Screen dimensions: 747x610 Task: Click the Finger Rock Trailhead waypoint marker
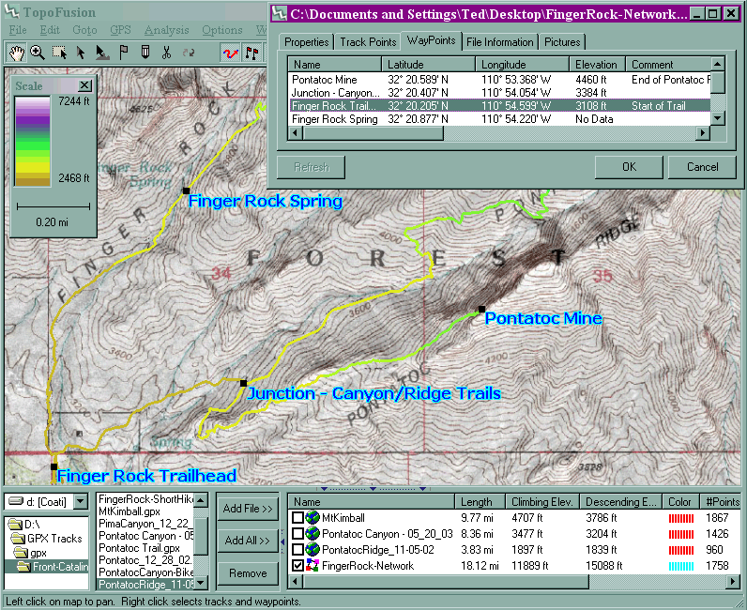pyautogui.click(x=53, y=466)
